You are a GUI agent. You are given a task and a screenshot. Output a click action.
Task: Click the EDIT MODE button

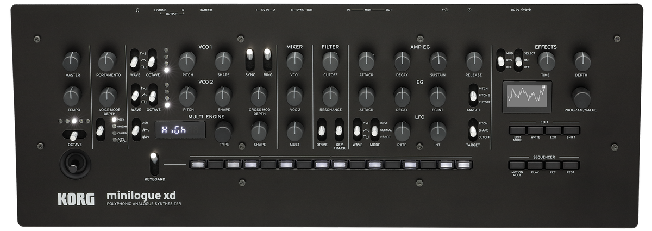pos(518,130)
